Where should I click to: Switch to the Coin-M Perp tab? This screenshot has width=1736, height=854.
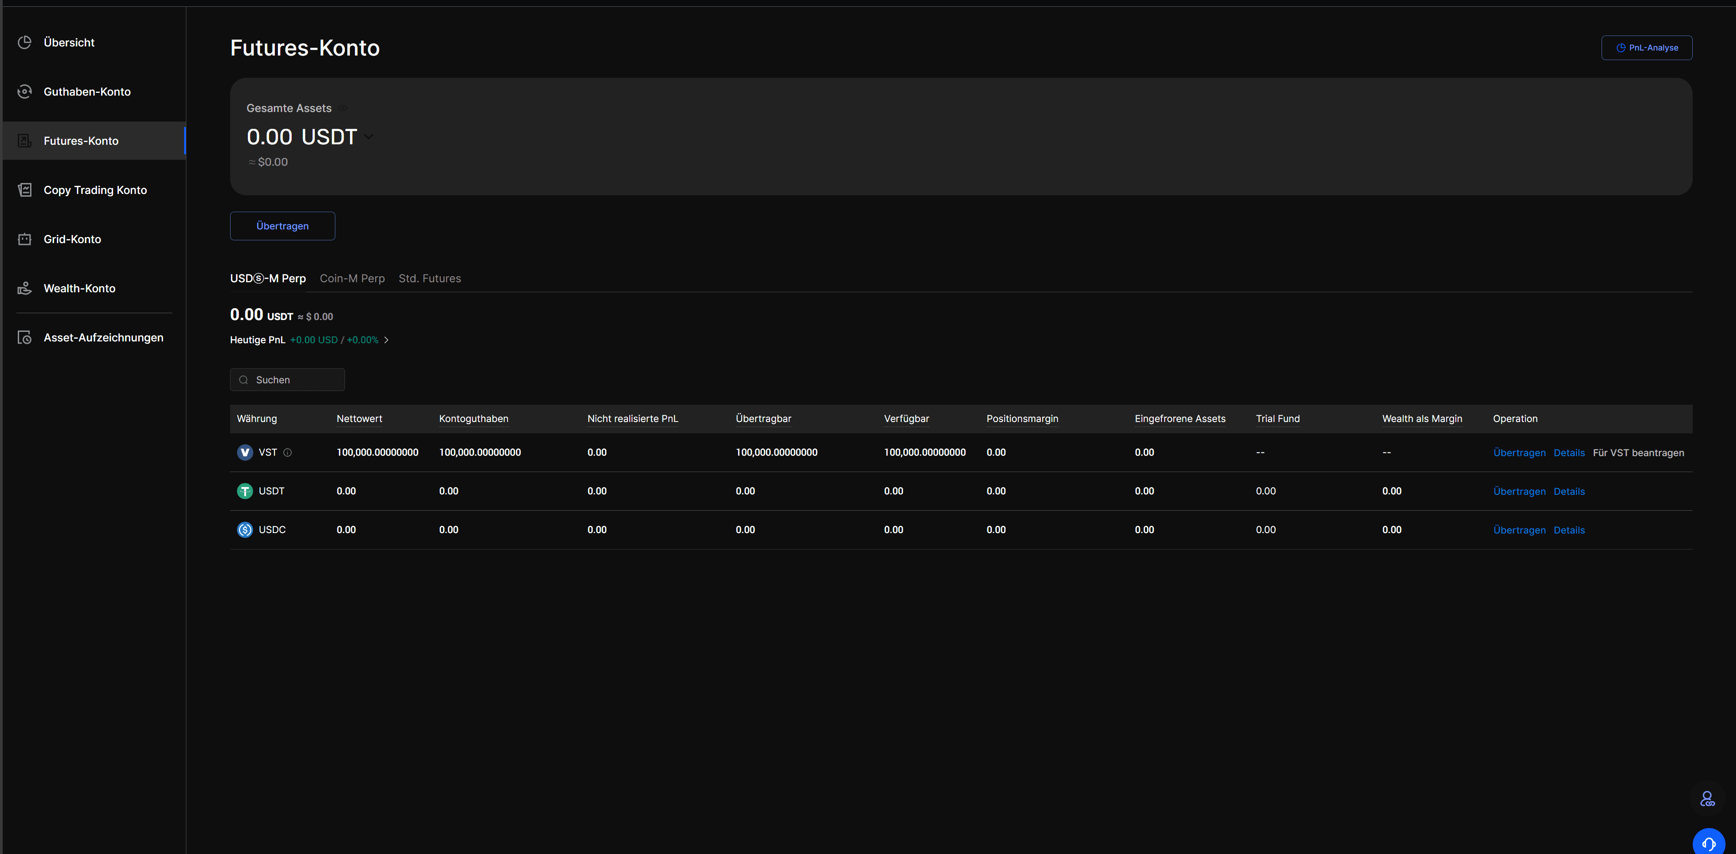tap(352, 278)
